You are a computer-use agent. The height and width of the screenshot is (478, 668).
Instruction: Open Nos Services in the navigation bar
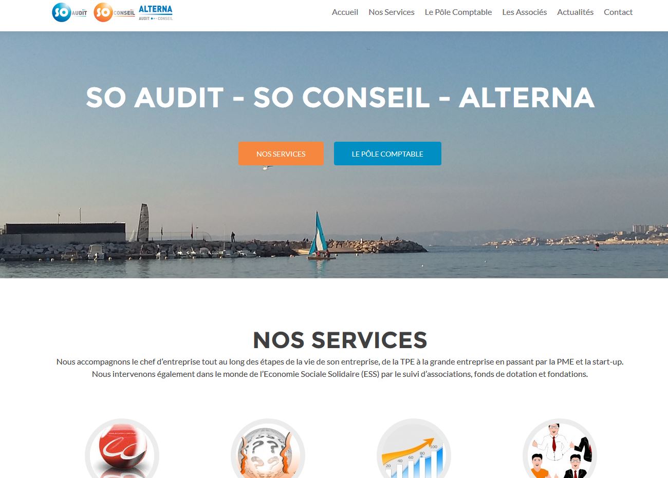pyautogui.click(x=391, y=12)
